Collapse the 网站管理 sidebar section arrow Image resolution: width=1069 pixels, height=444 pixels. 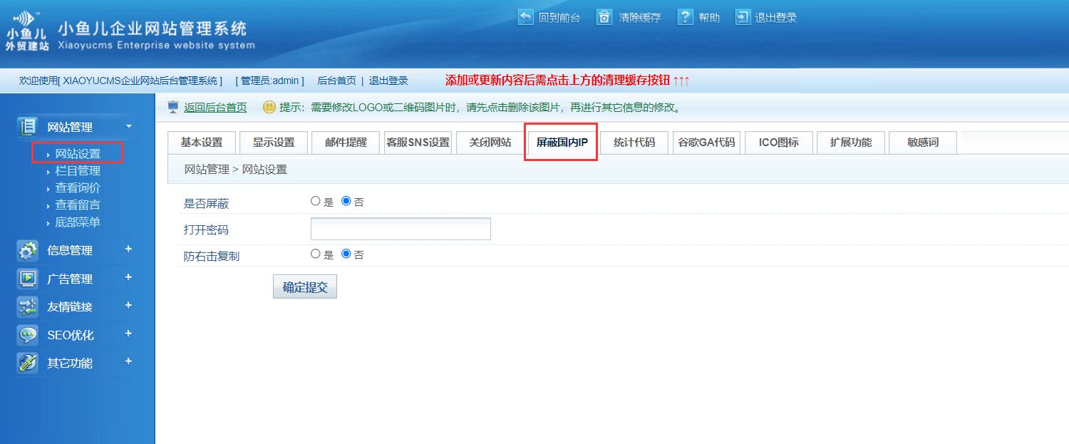pos(128,127)
